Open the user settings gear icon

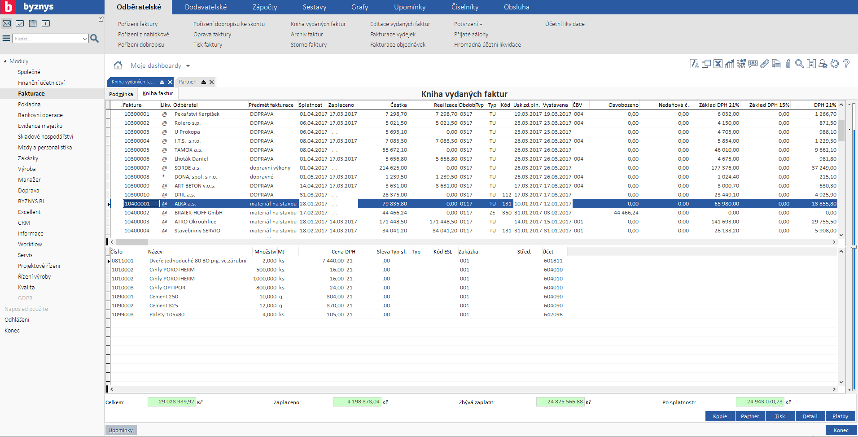tap(823, 64)
